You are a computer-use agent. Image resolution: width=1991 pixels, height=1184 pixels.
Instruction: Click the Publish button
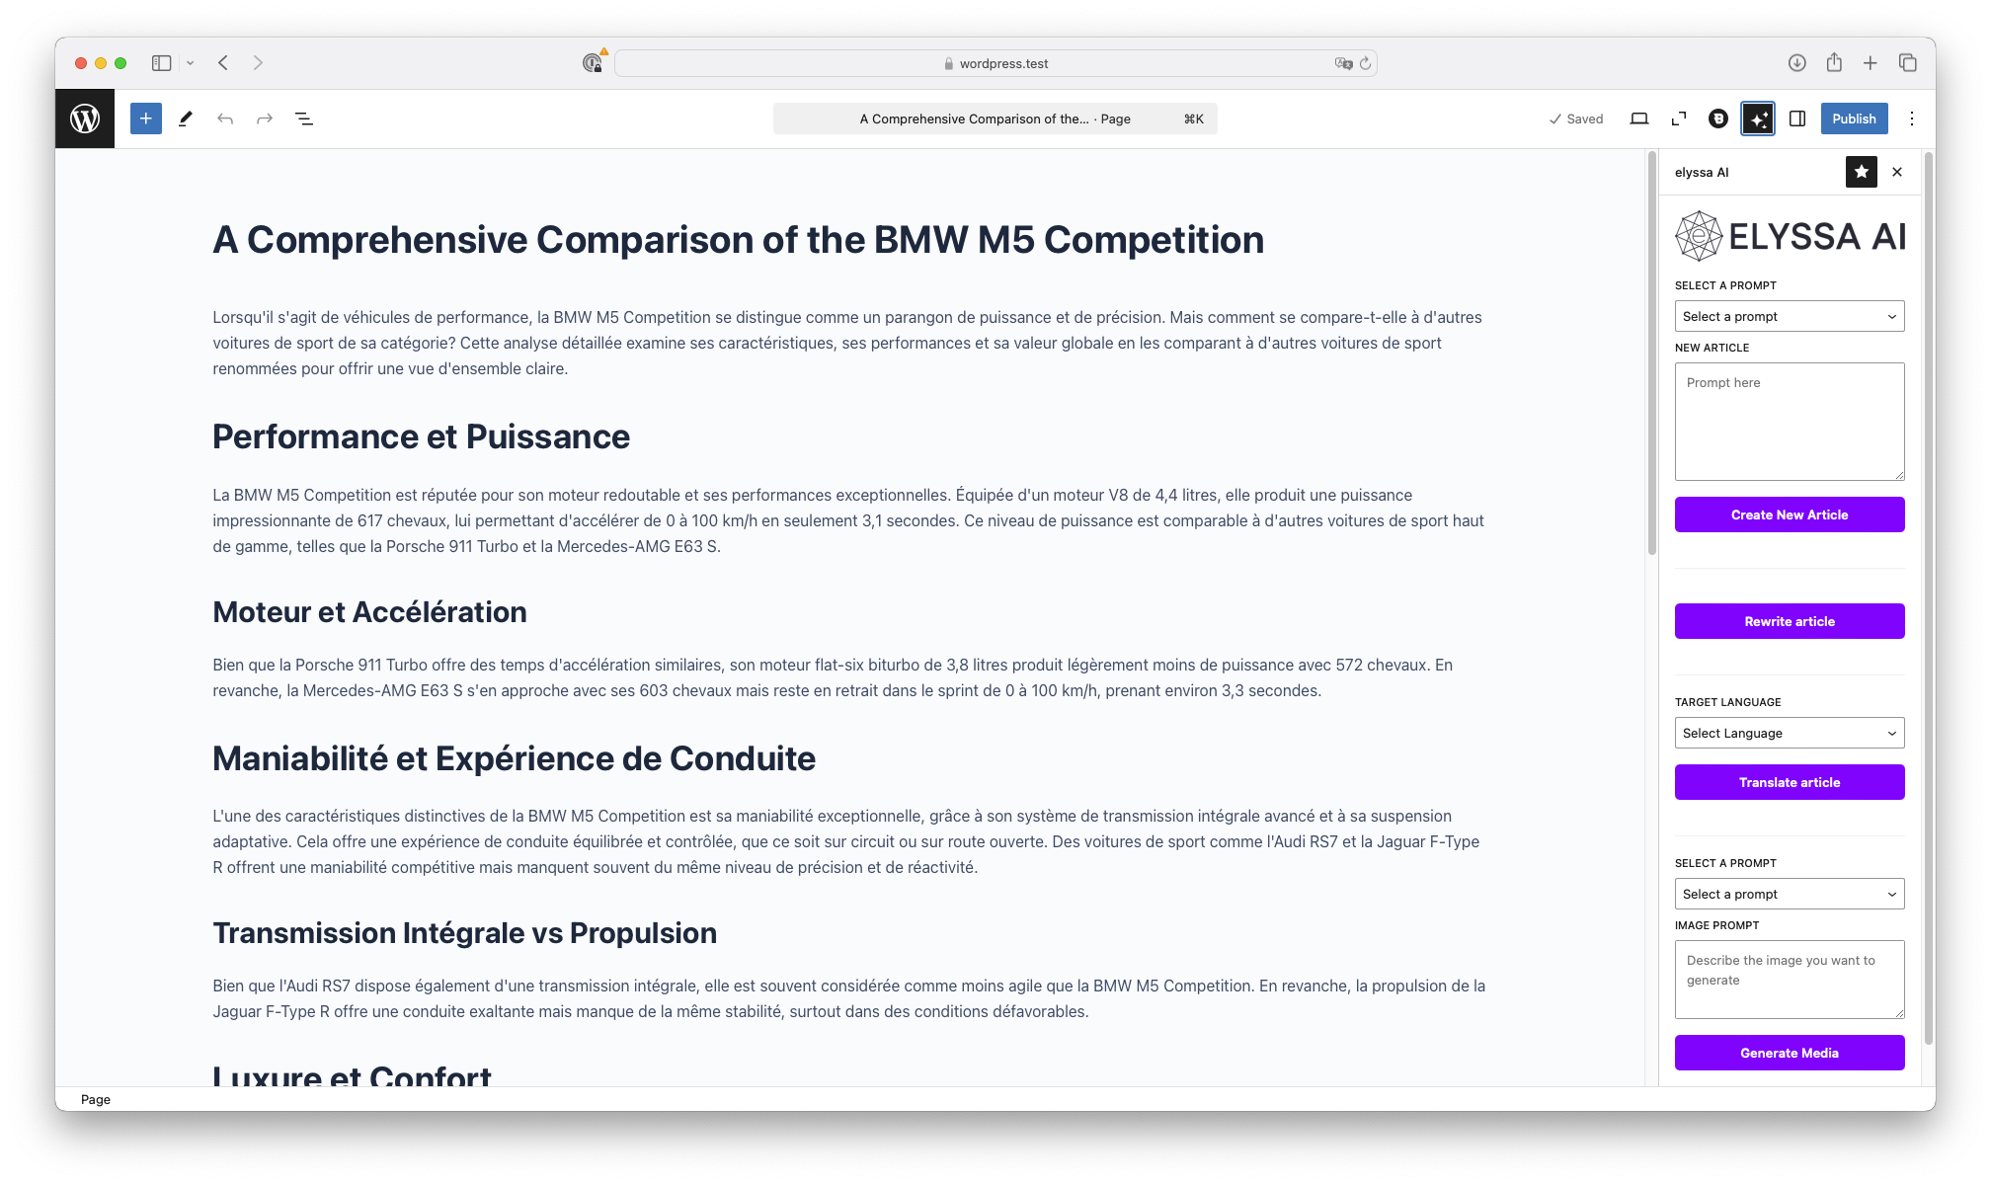[1854, 118]
